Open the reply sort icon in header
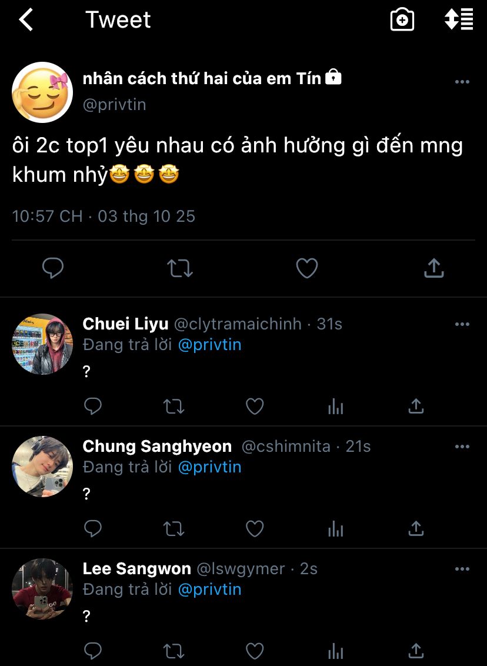Image resolution: width=487 pixels, height=666 pixels. (x=459, y=20)
